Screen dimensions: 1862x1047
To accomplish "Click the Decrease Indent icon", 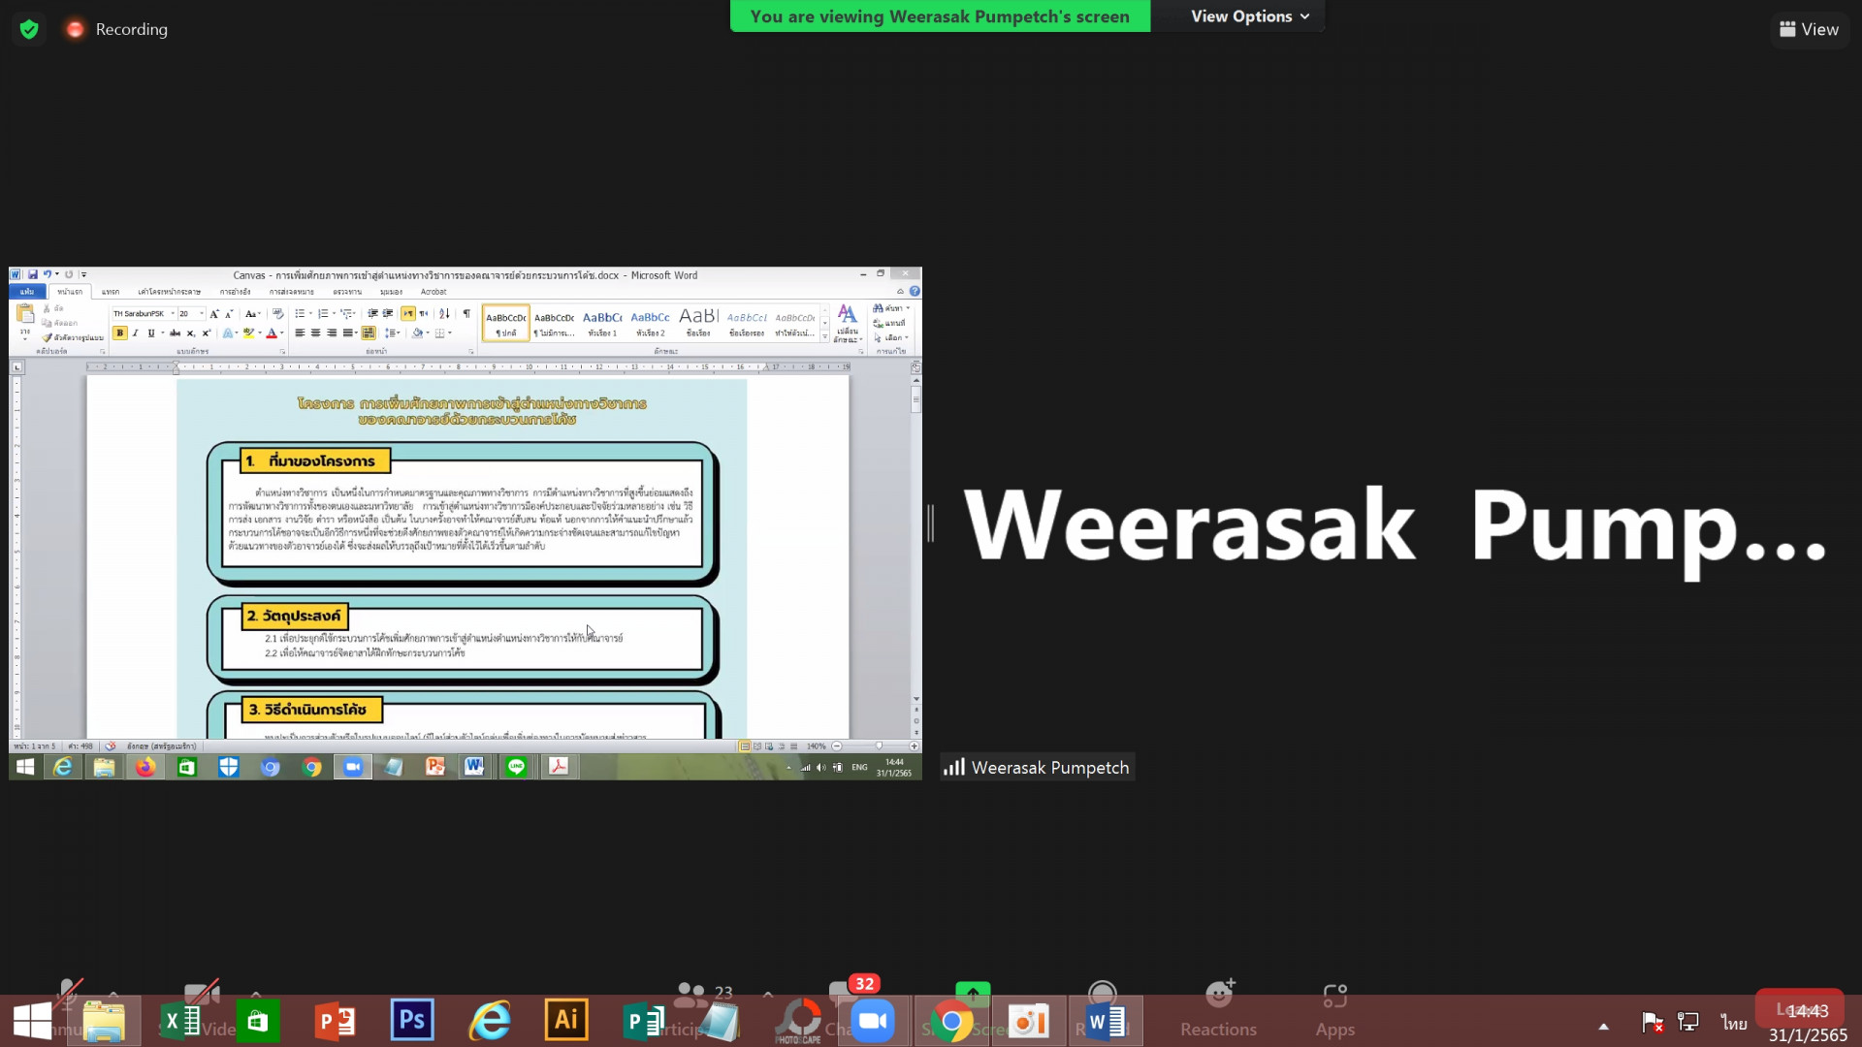I will click(x=372, y=313).
